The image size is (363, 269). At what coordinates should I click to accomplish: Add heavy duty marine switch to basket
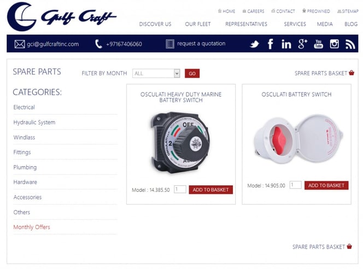point(210,190)
